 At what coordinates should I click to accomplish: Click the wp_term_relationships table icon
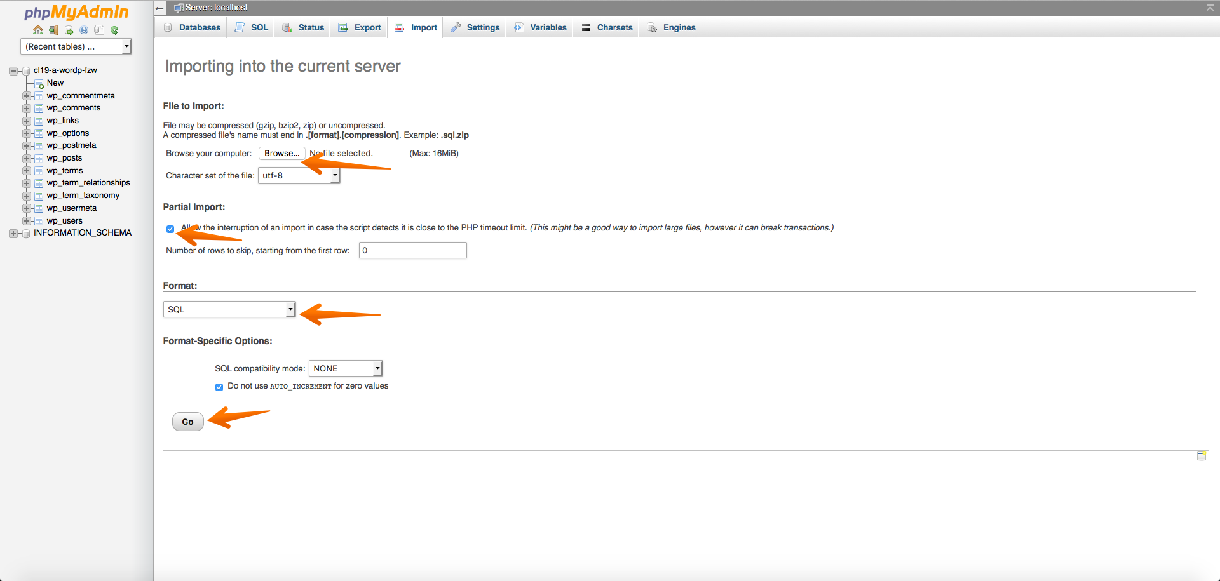point(39,183)
